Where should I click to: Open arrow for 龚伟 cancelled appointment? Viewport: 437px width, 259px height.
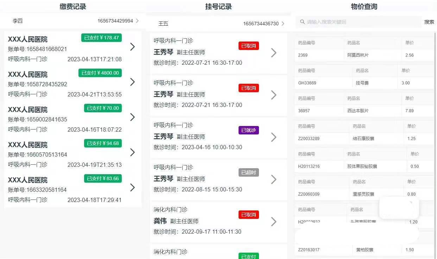click(273, 222)
